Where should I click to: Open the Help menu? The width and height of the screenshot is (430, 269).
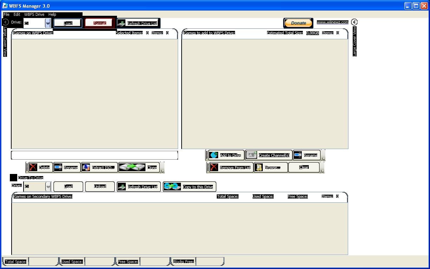pyautogui.click(x=52, y=14)
